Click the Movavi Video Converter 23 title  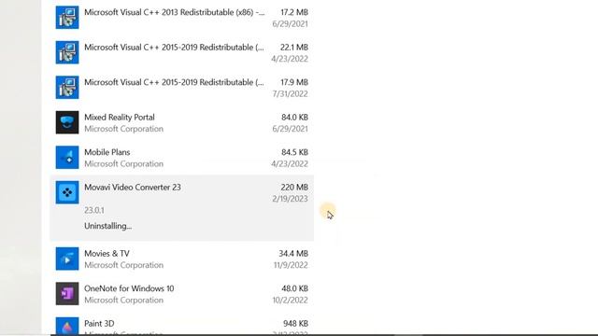click(x=133, y=188)
